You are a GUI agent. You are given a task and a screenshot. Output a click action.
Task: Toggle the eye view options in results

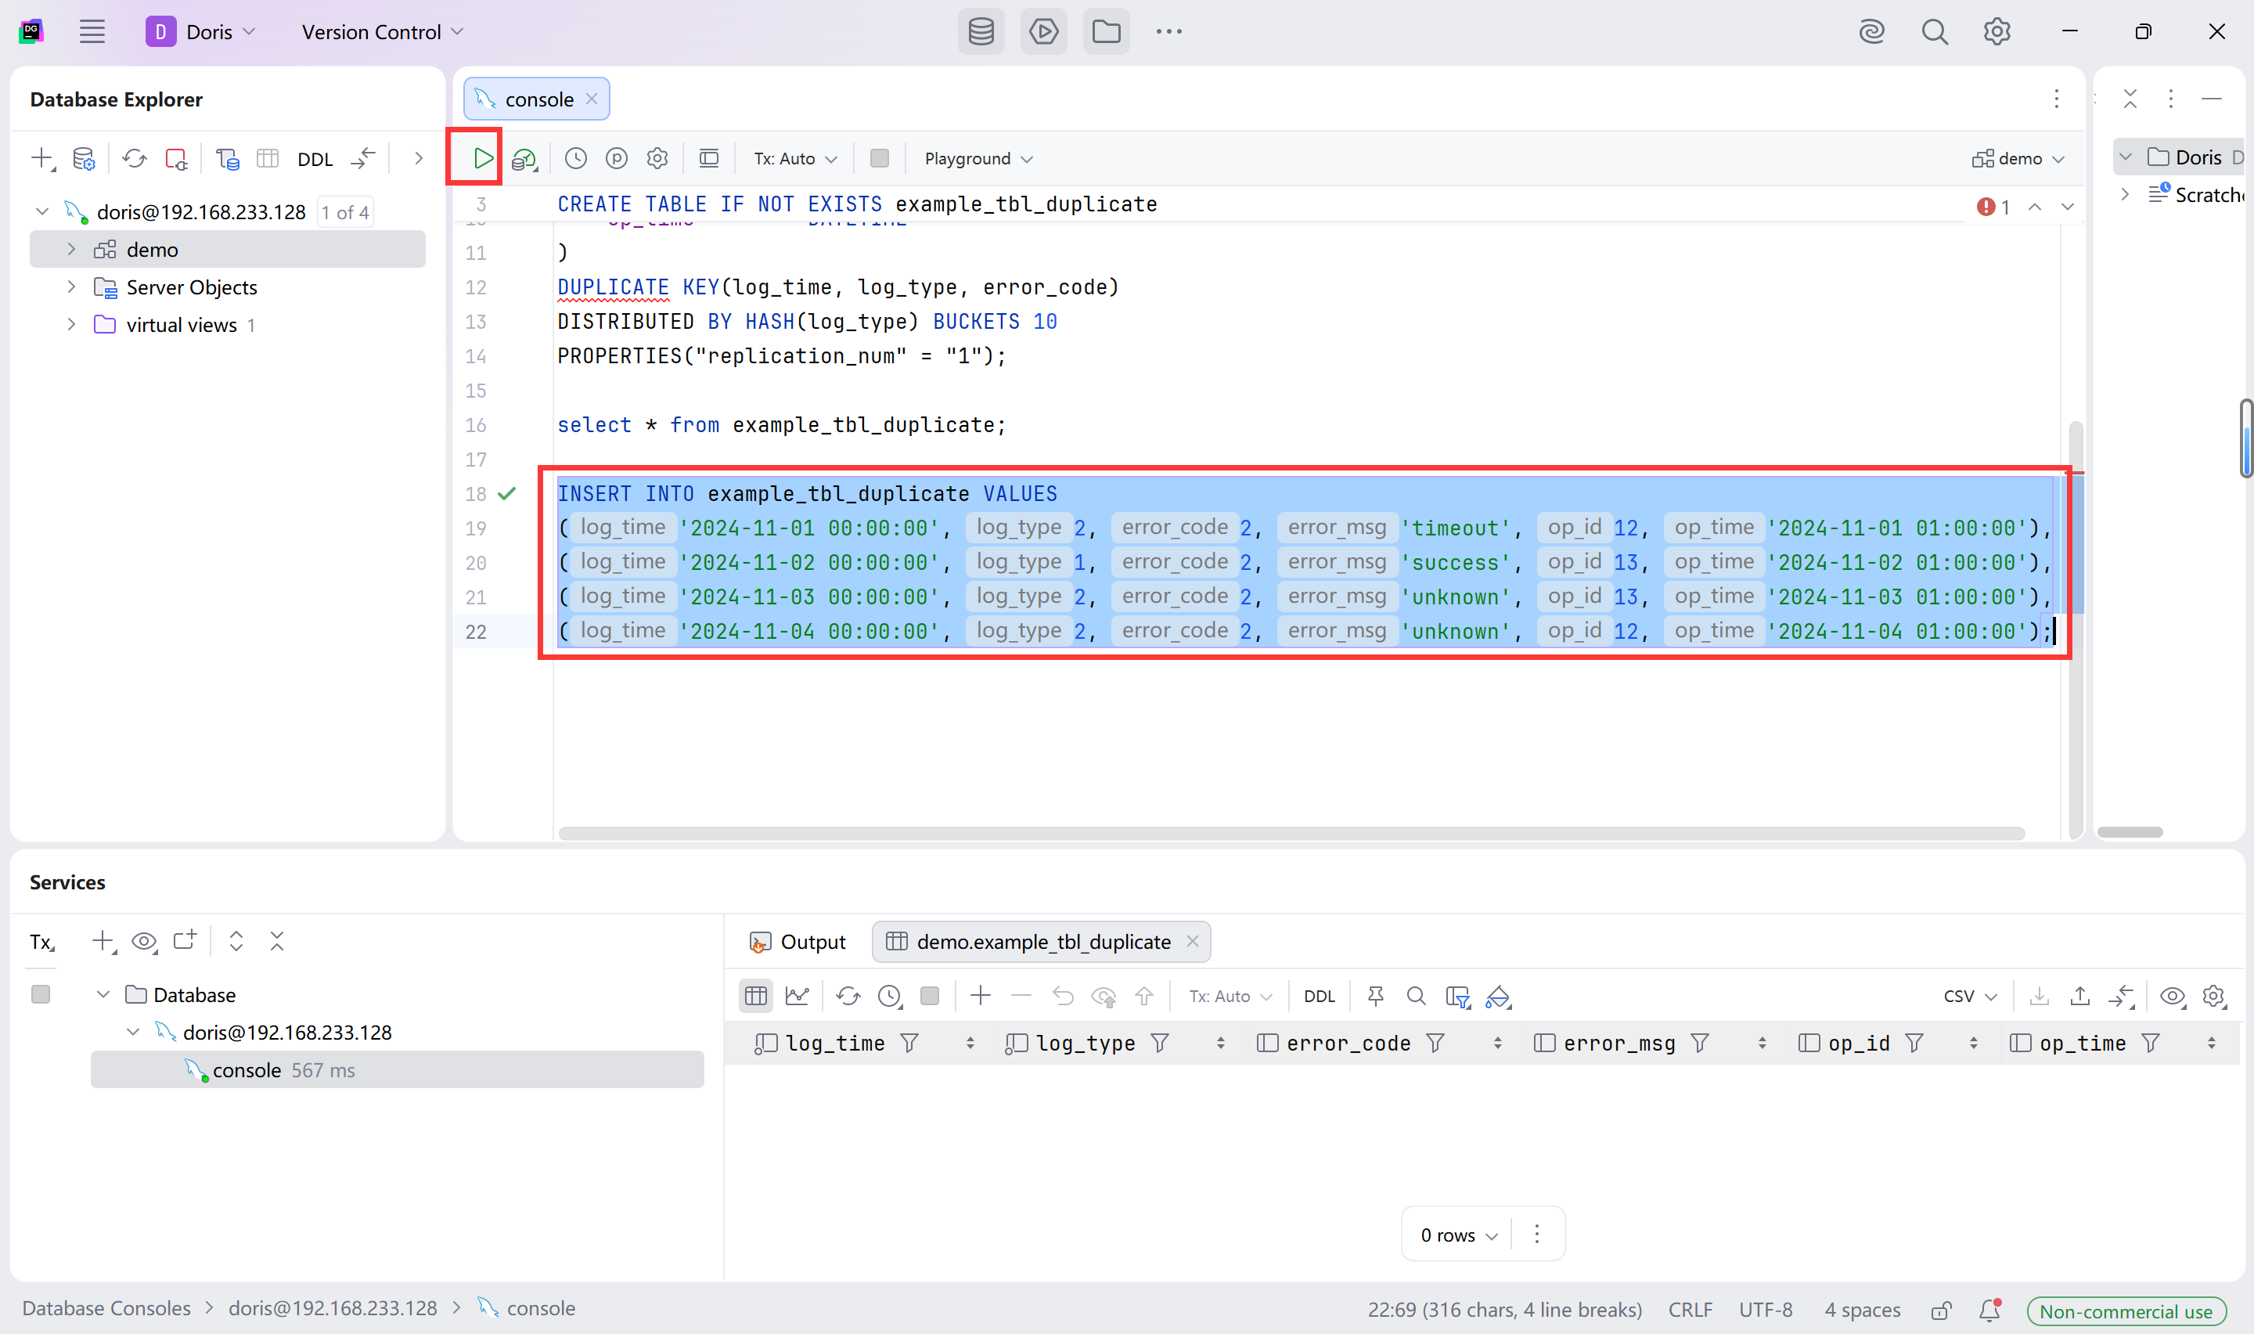coord(2173,996)
